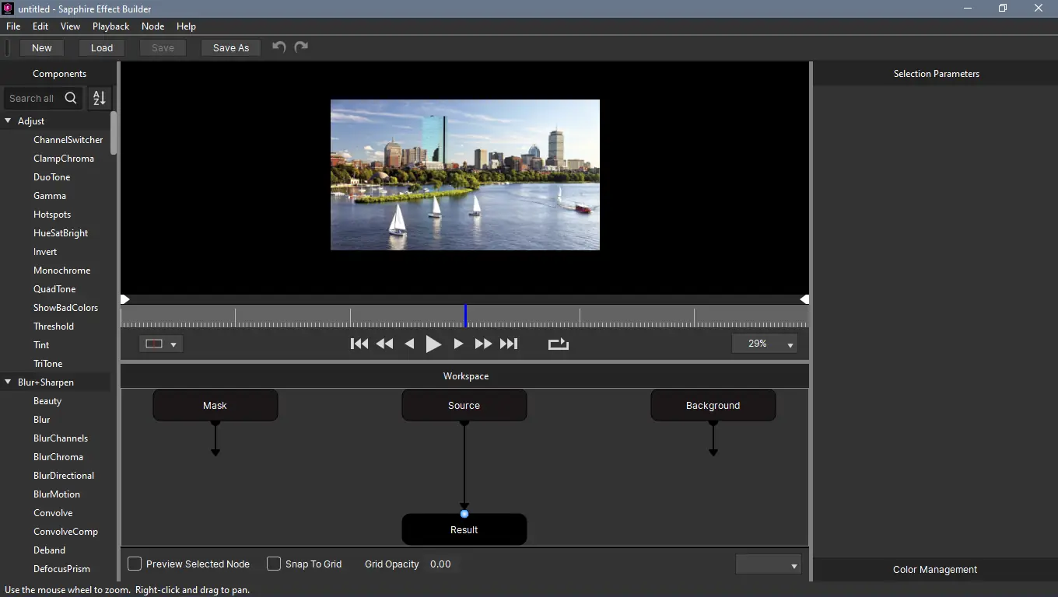1058x597 pixels.
Task: Enable the Snap To Grid checkbox
Action: 274,564
